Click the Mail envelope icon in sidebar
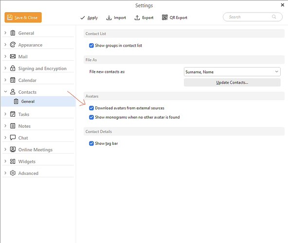This screenshot has width=288, height=243. [13, 56]
